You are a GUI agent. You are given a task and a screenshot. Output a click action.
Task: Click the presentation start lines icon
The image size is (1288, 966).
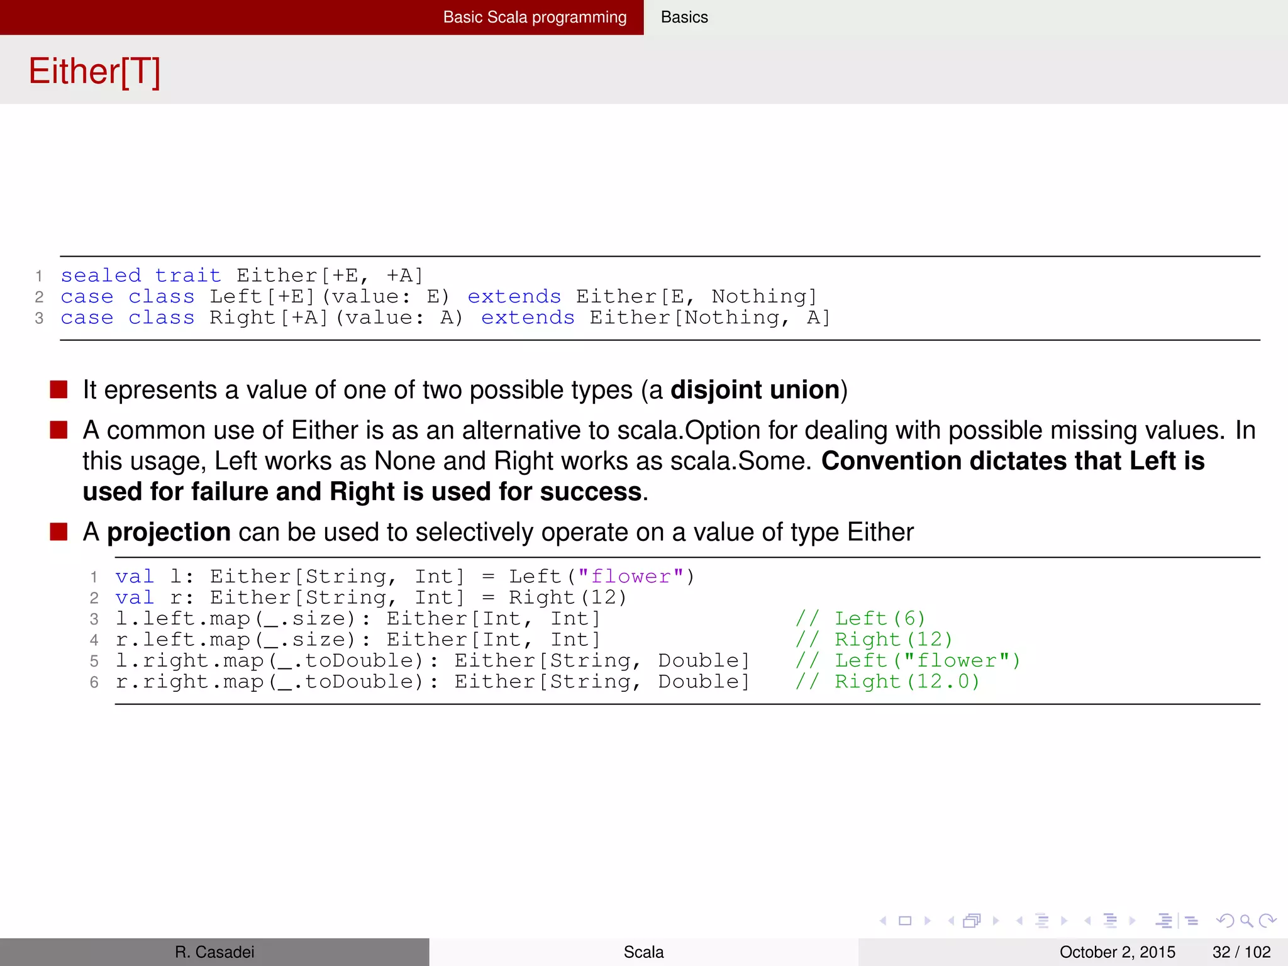(x=1164, y=921)
